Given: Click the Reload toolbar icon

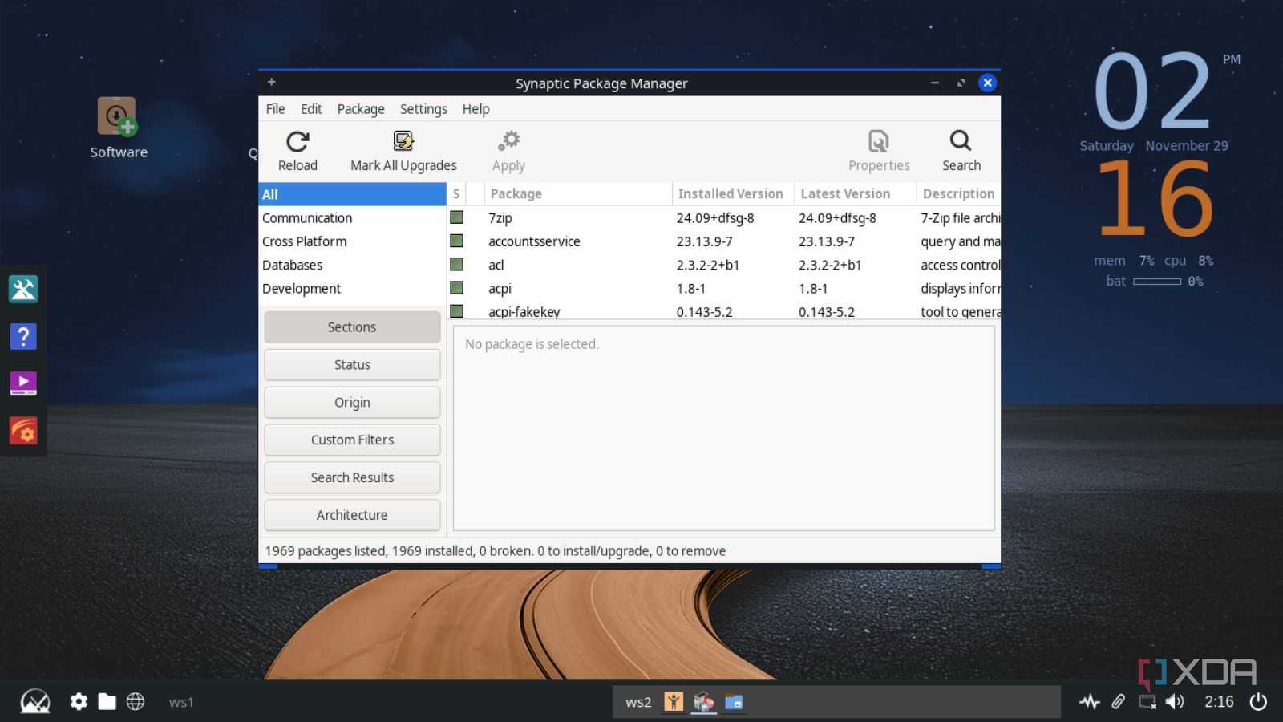Looking at the screenshot, I should pos(297,142).
